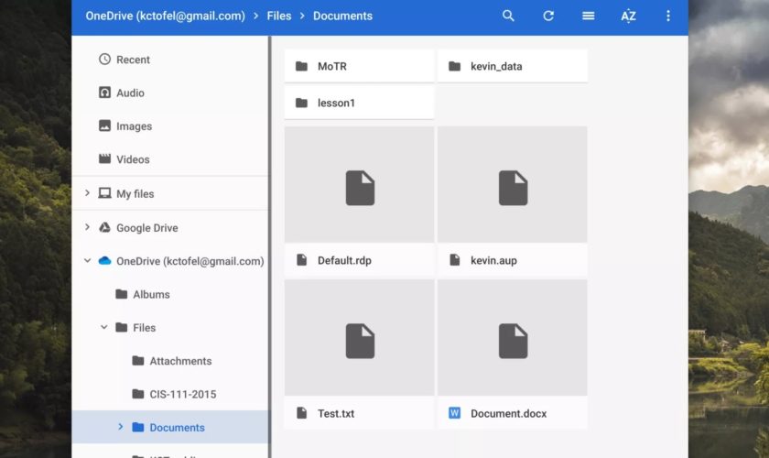Click the search magnifier icon
This screenshot has width=769, height=458.
[x=508, y=16]
